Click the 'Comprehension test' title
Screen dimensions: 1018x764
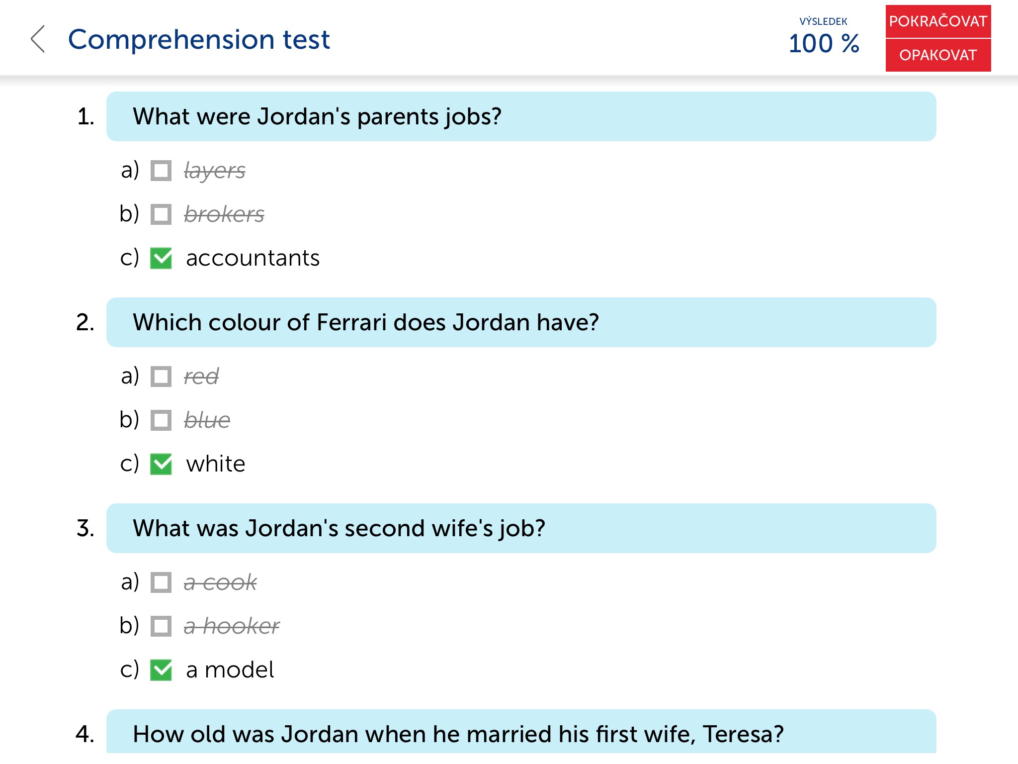[199, 39]
